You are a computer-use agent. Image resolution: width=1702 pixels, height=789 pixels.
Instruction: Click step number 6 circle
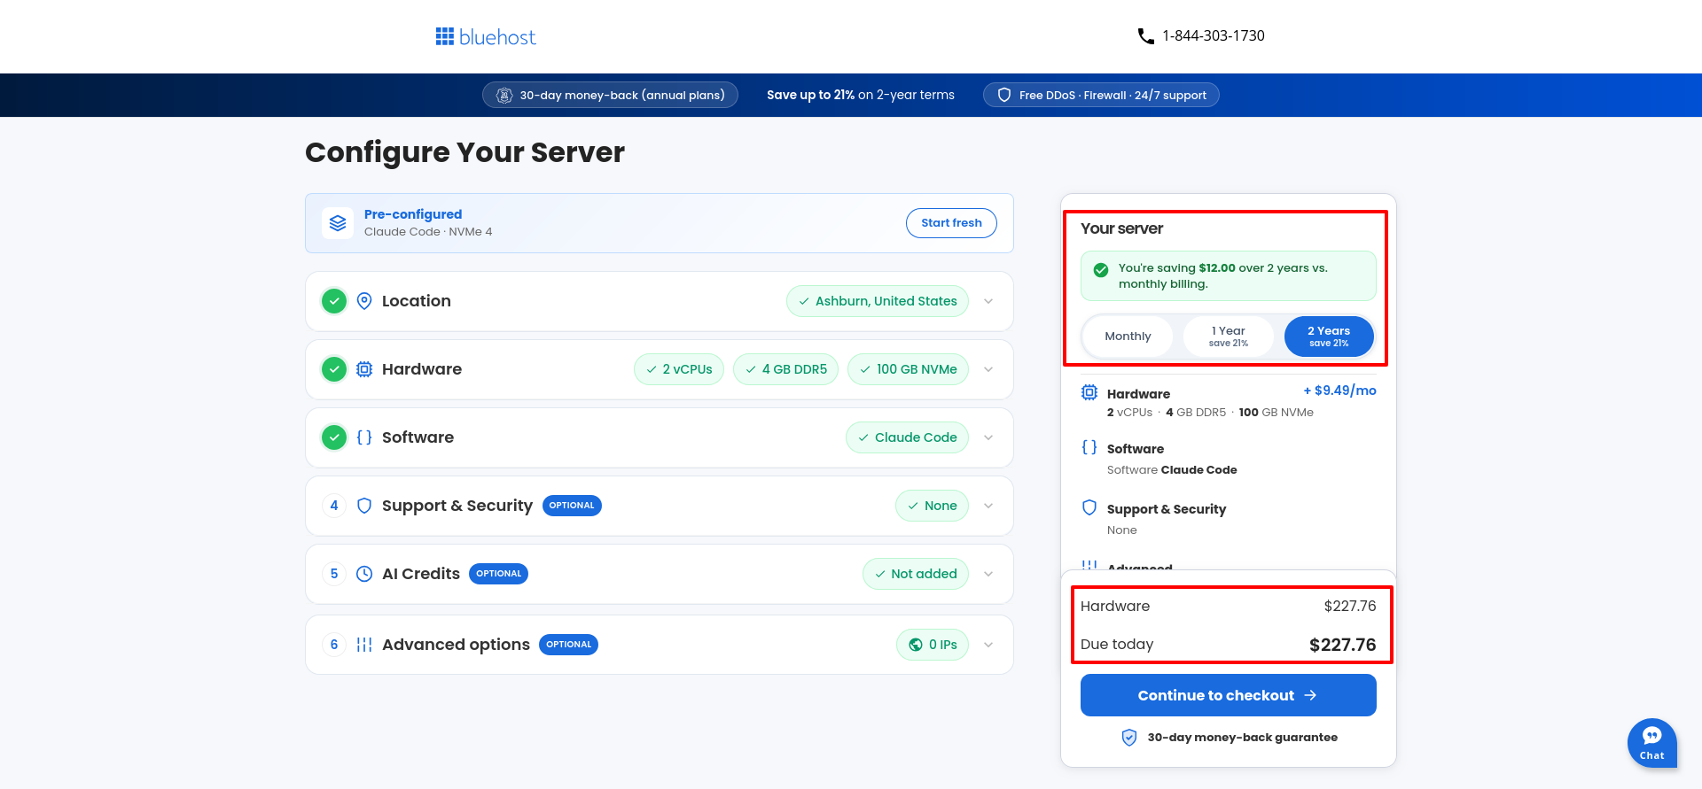click(x=334, y=645)
